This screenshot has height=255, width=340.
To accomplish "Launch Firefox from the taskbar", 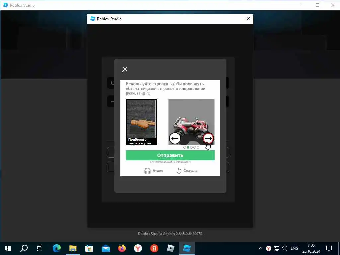I will (x=122, y=248).
